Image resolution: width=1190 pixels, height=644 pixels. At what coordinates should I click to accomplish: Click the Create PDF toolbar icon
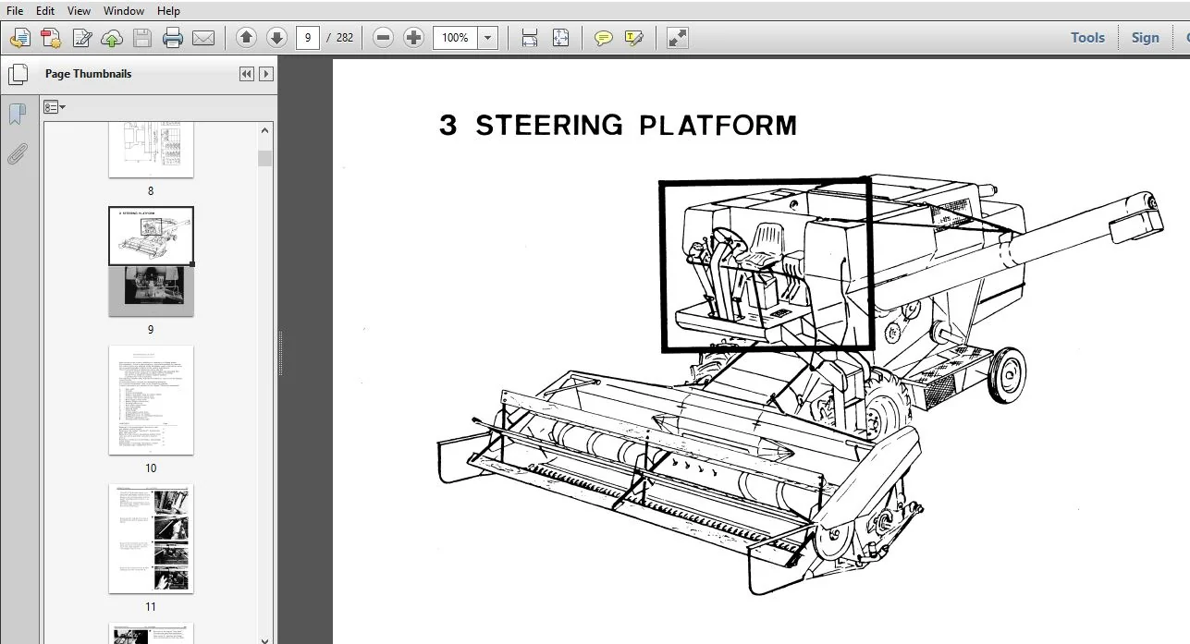(20, 38)
